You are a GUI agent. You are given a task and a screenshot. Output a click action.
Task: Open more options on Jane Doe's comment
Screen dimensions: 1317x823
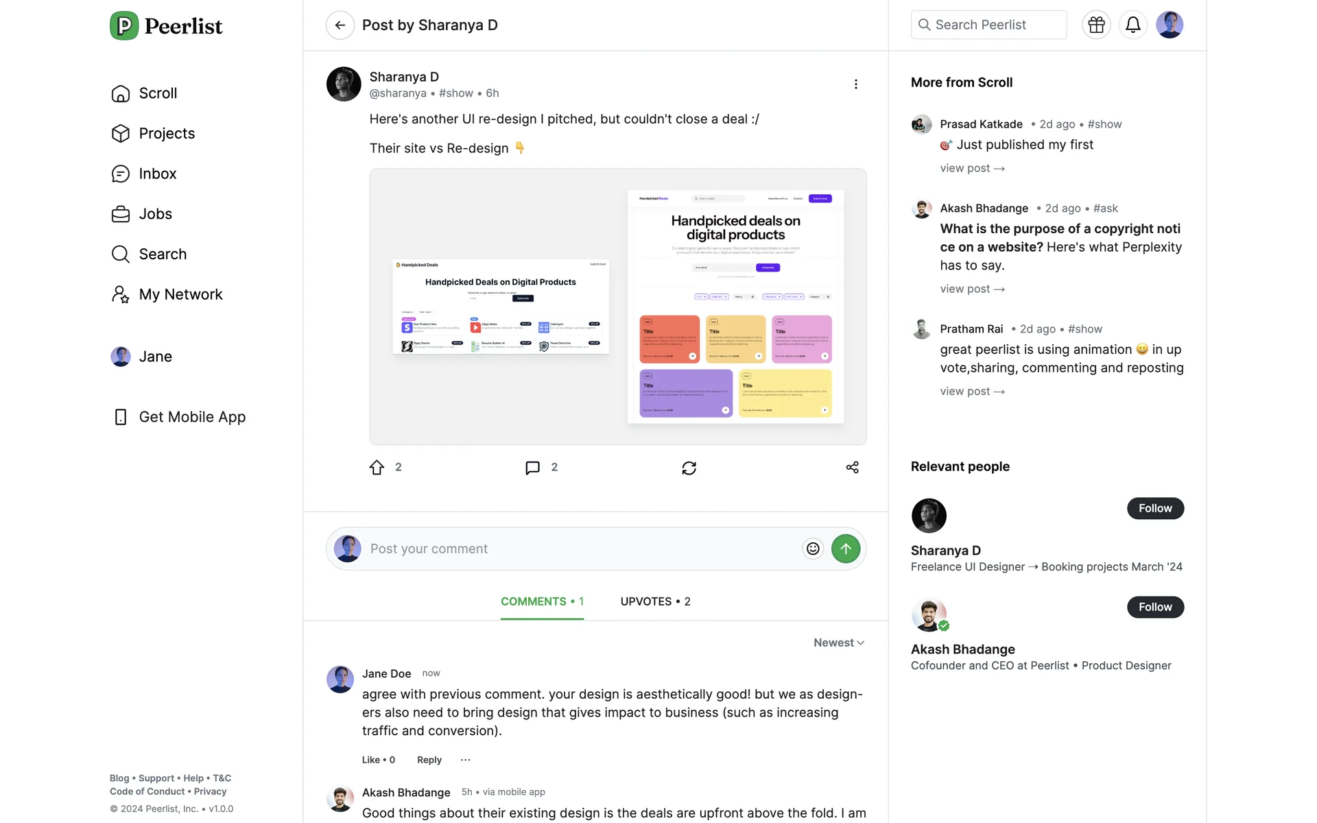pos(466,760)
